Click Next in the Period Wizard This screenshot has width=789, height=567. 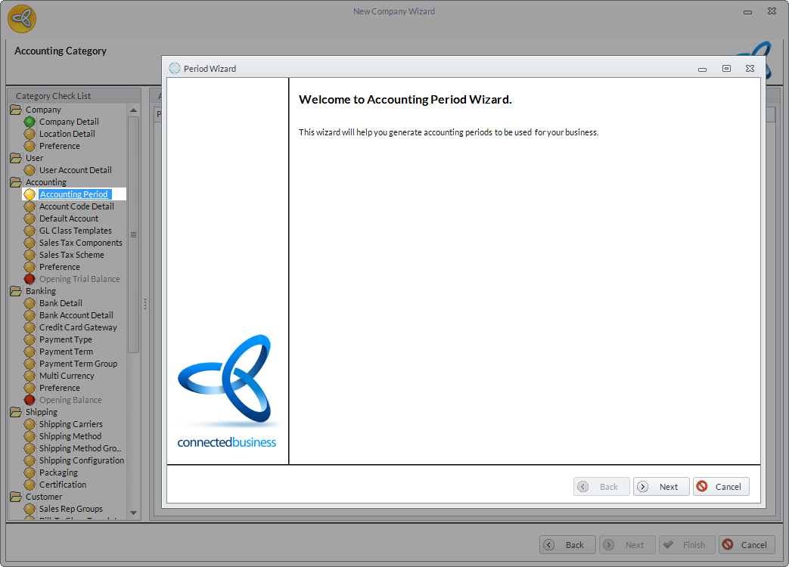[x=661, y=487]
